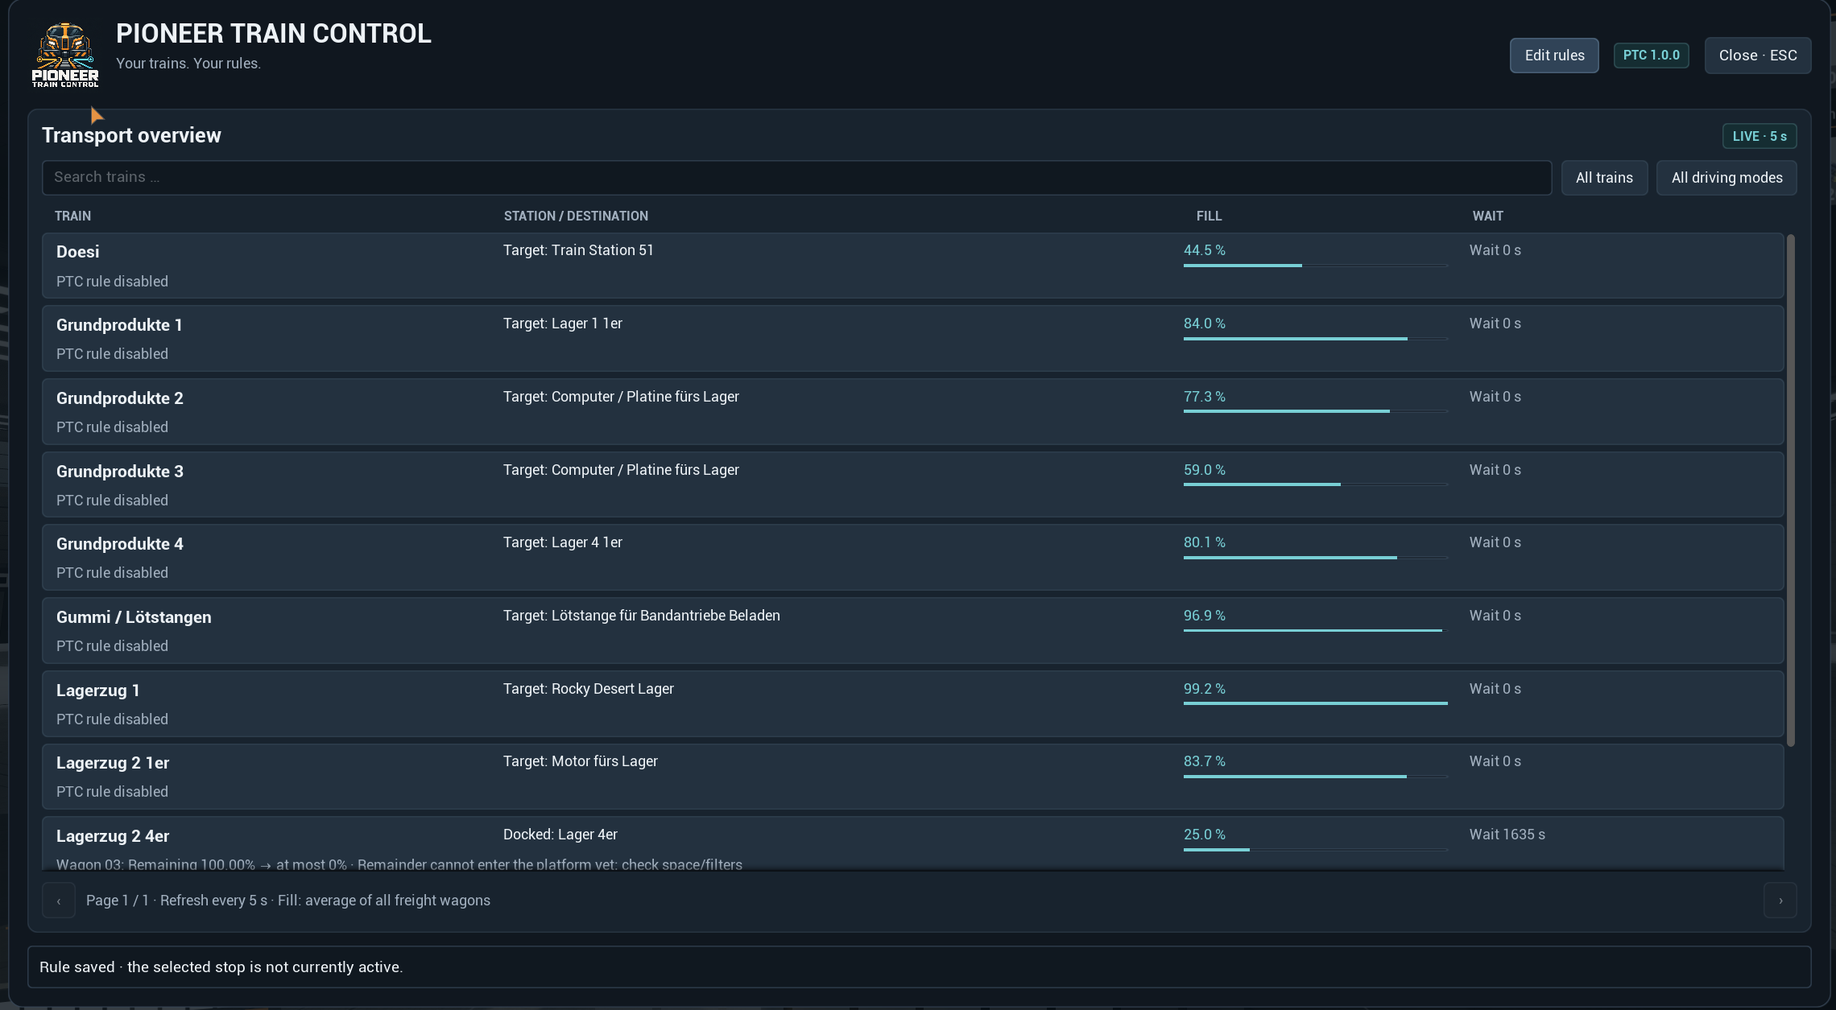The width and height of the screenshot is (1836, 1010).
Task: Click the WAIT column header
Action: click(1487, 216)
